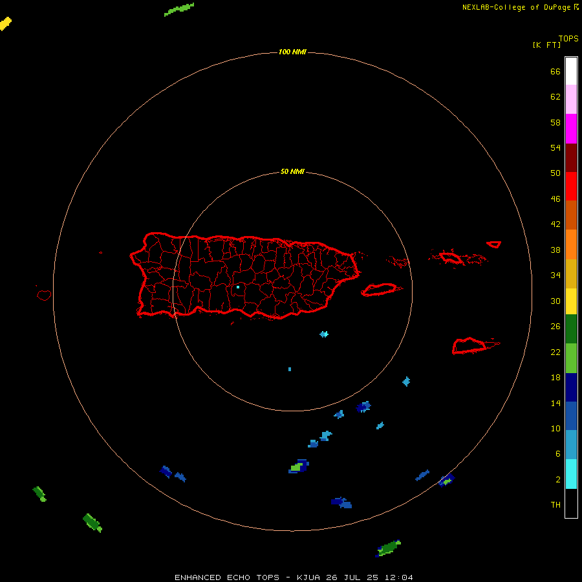Click the yellow legend band next to 30
The image size is (582, 582).
pyautogui.click(x=571, y=301)
